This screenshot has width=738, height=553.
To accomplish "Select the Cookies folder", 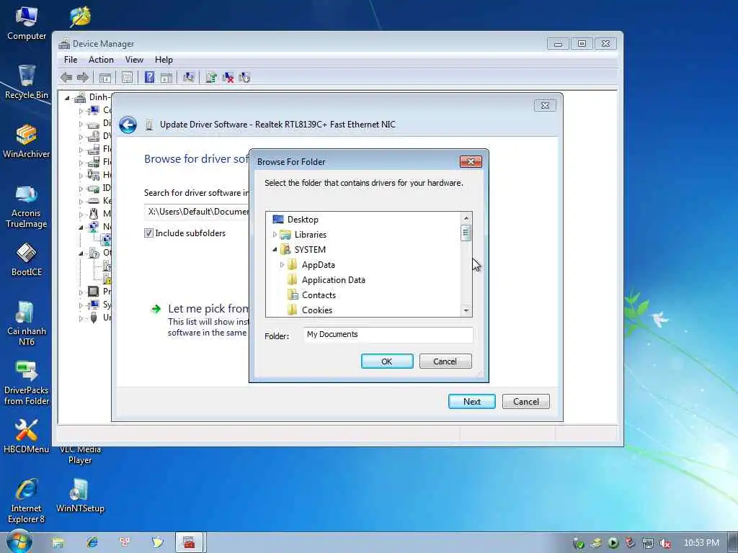I will coord(317,310).
